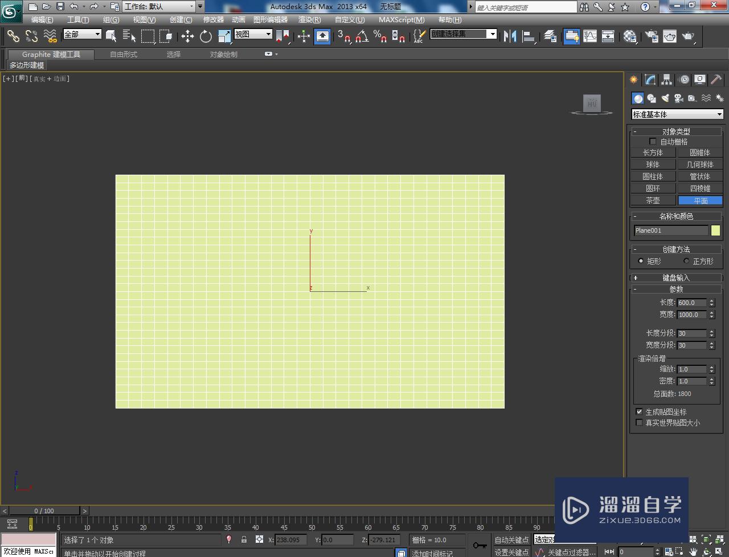This screenshot has height=557, width=729.
Task: Click the Plane001 name field
Action: [671, 230]
